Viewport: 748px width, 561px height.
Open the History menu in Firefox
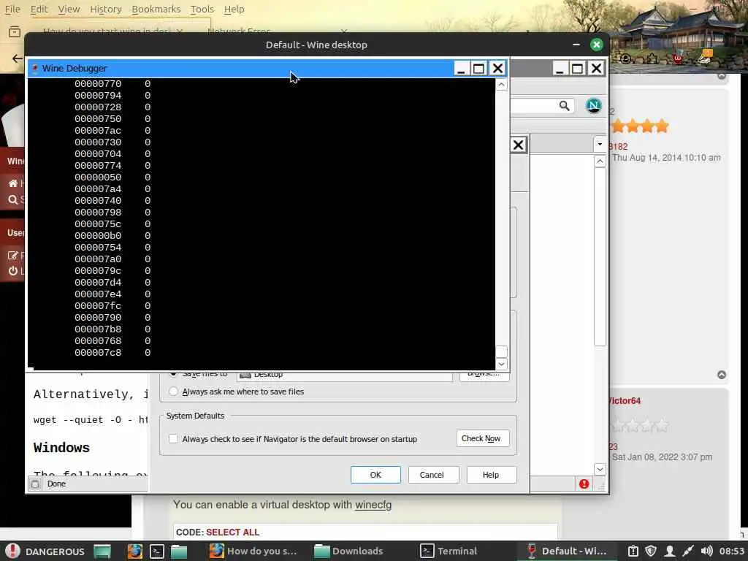[x=105, y=9]
